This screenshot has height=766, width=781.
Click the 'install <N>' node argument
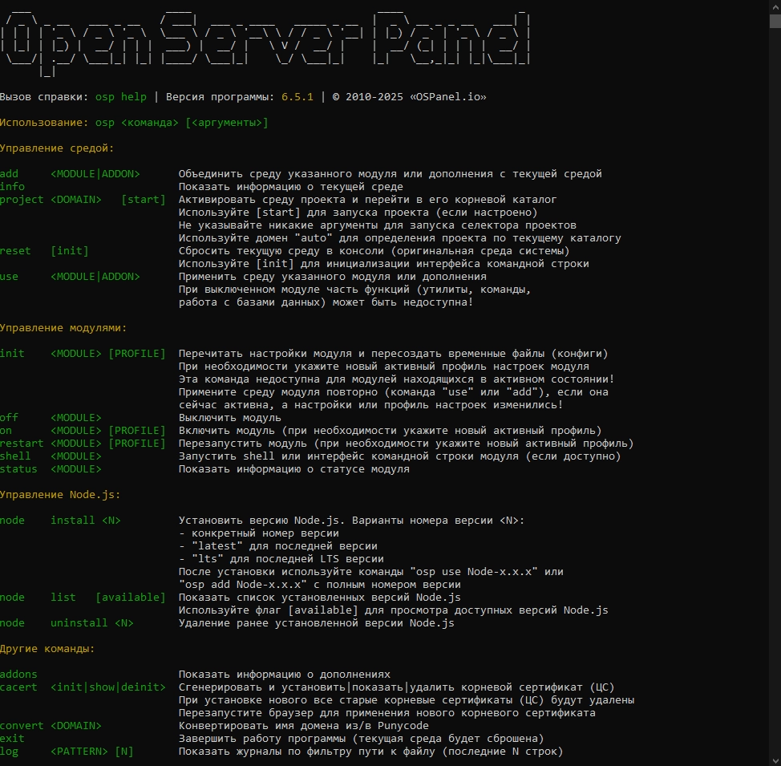[x=86, y=521]
